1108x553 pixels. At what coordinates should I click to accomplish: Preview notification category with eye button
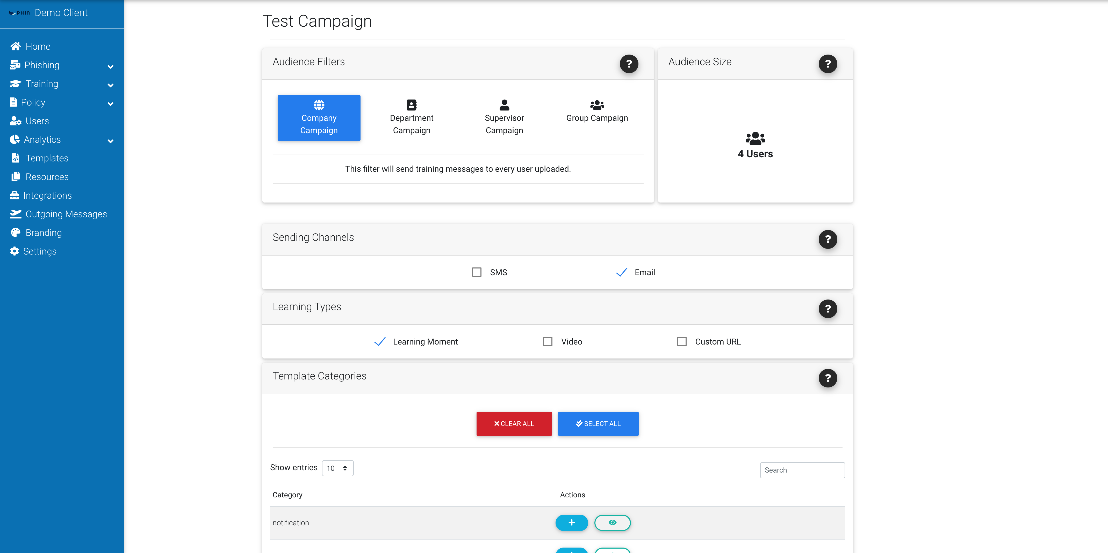point(613,522)
